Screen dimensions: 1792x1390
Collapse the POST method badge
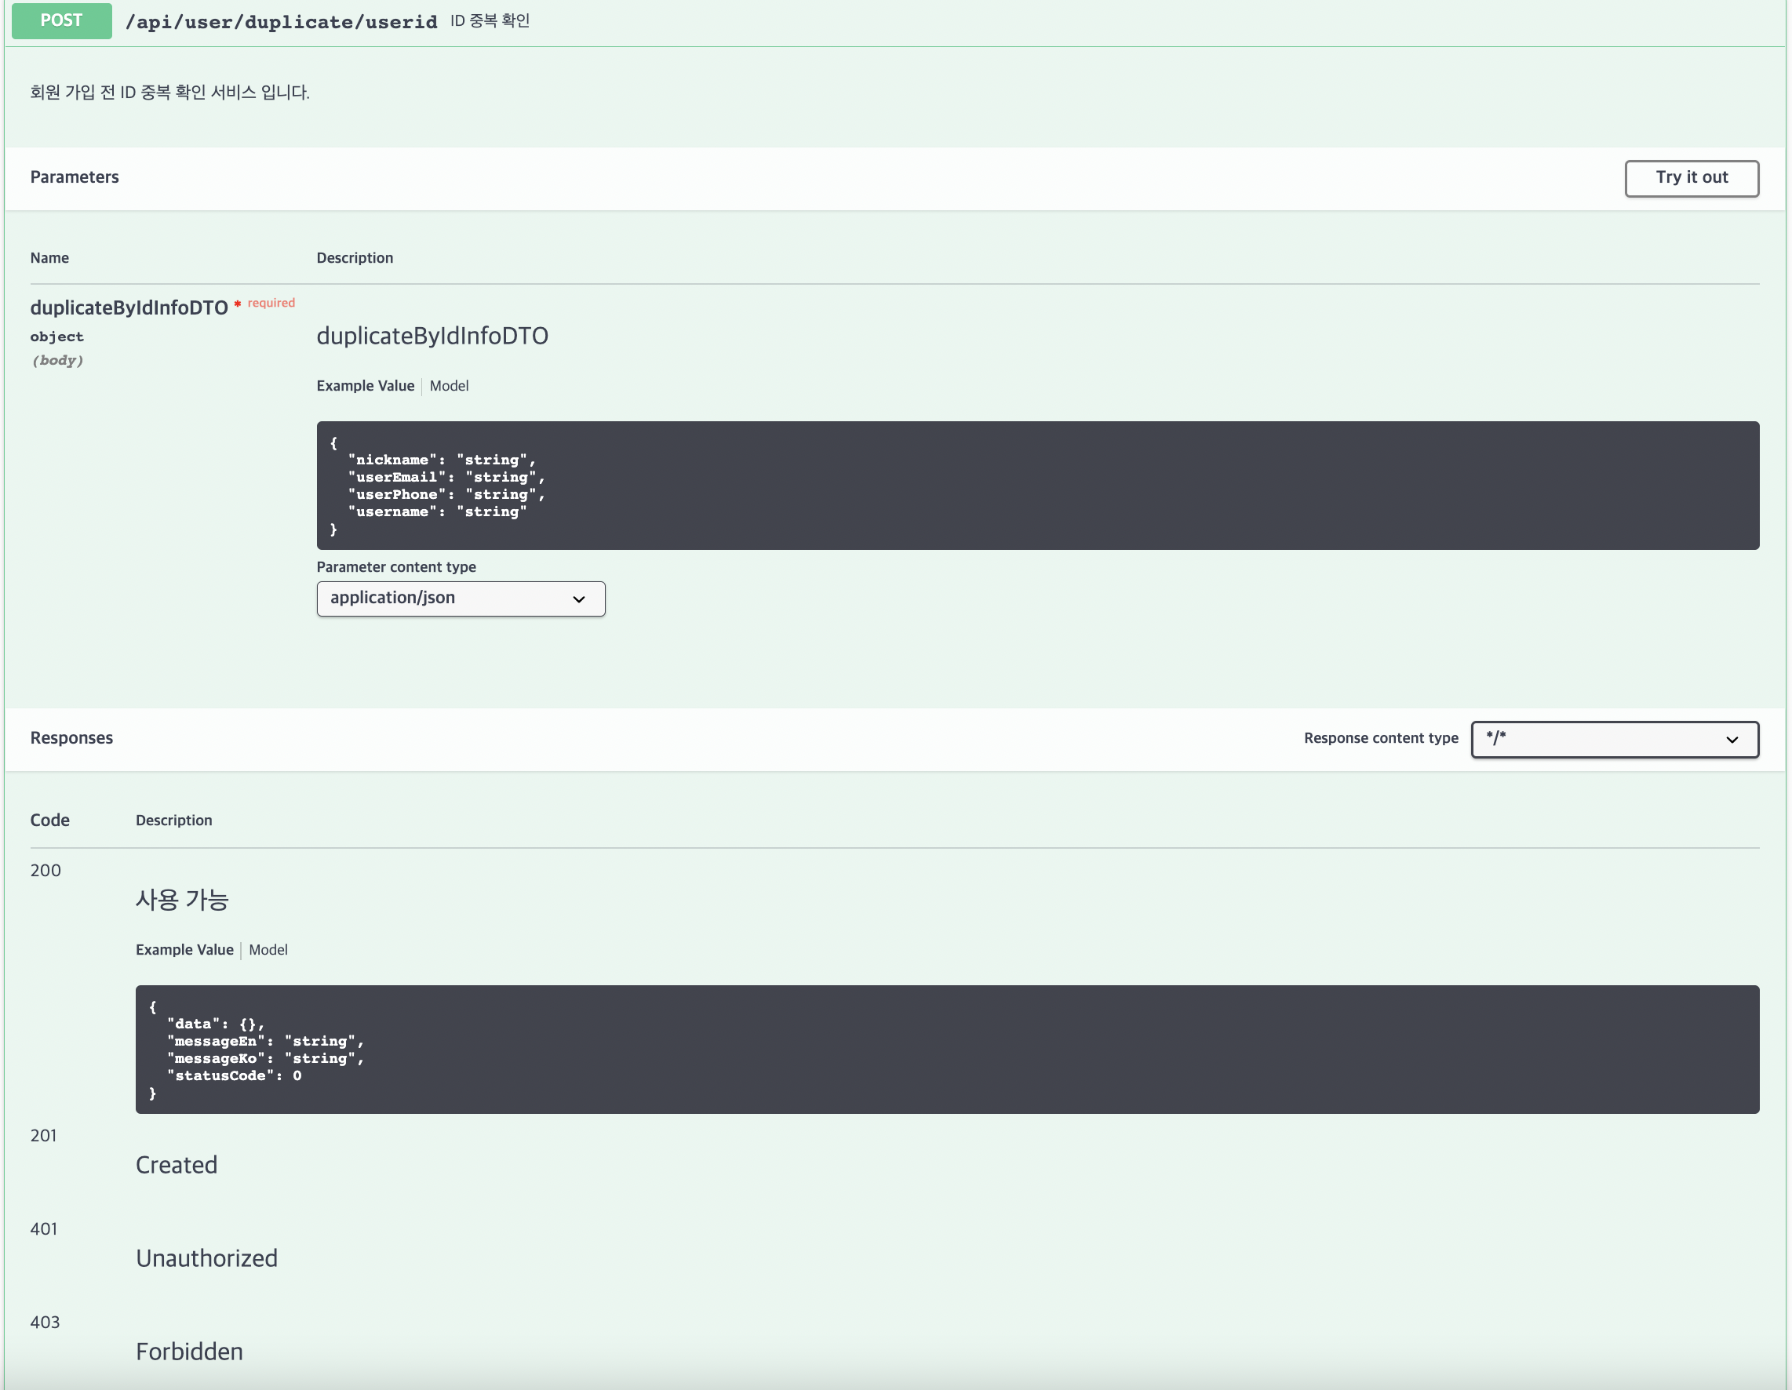coord(61,20)
